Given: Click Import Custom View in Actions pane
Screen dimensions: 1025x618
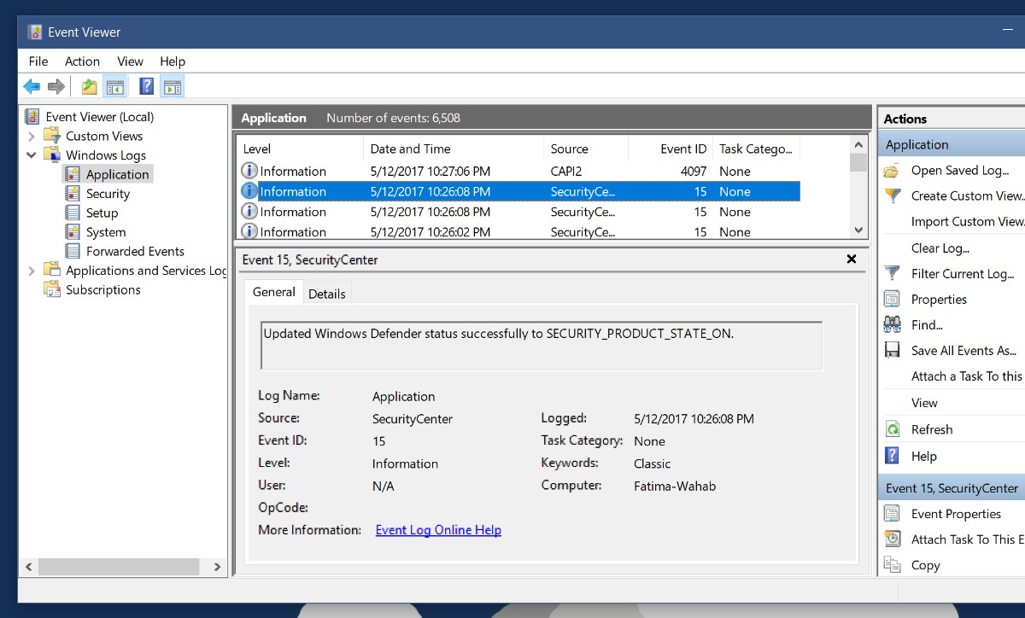Looking at the screenshot, I should point(968,222).
